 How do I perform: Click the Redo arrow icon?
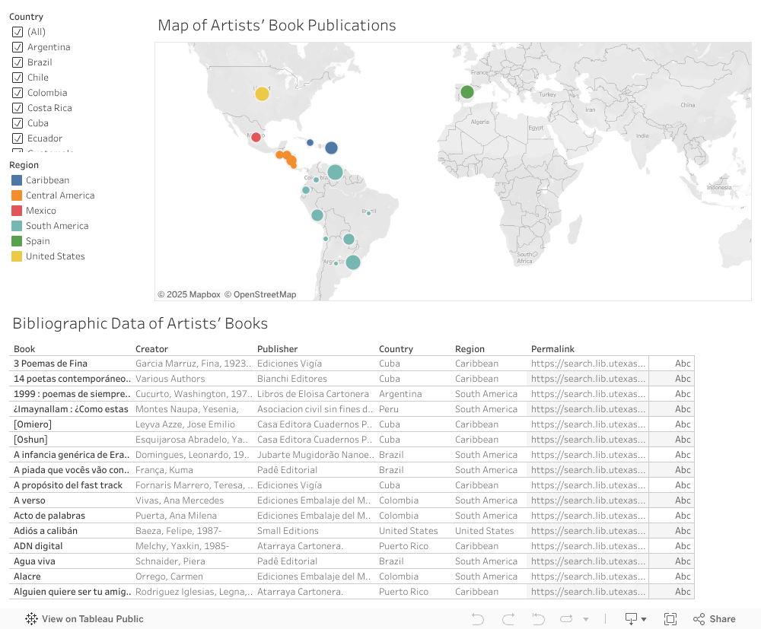[x=508, y=619]
